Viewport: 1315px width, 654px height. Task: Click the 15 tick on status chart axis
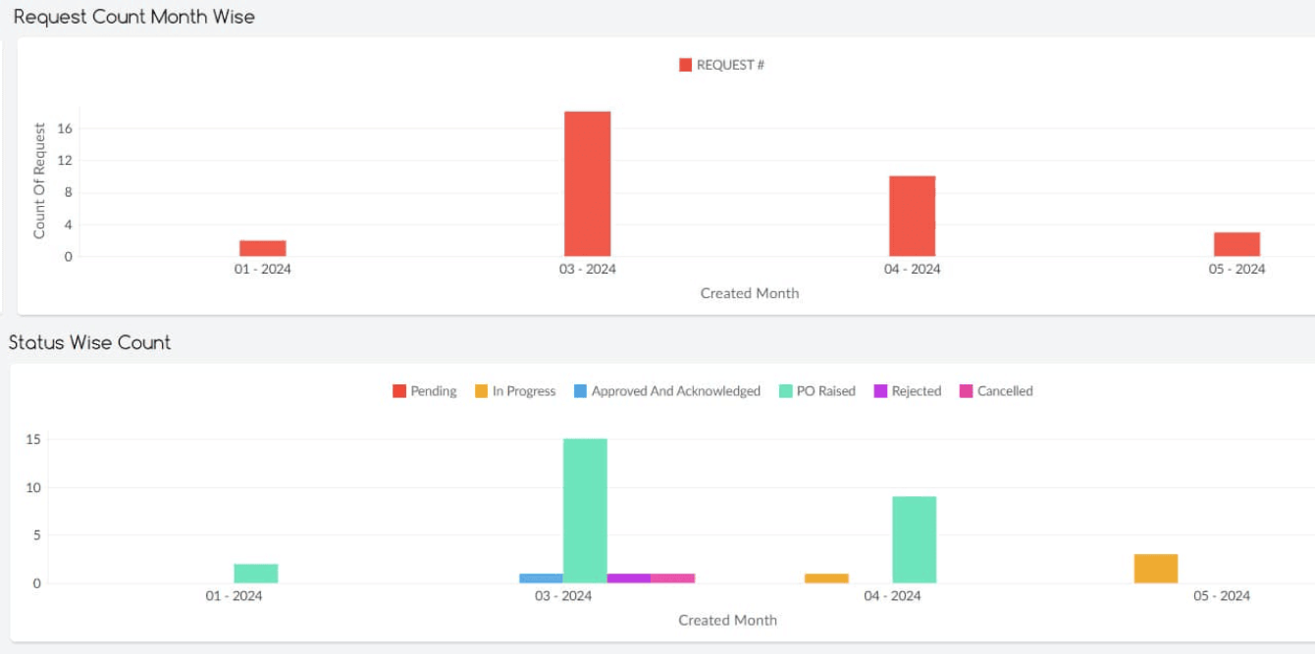point(33,439)
